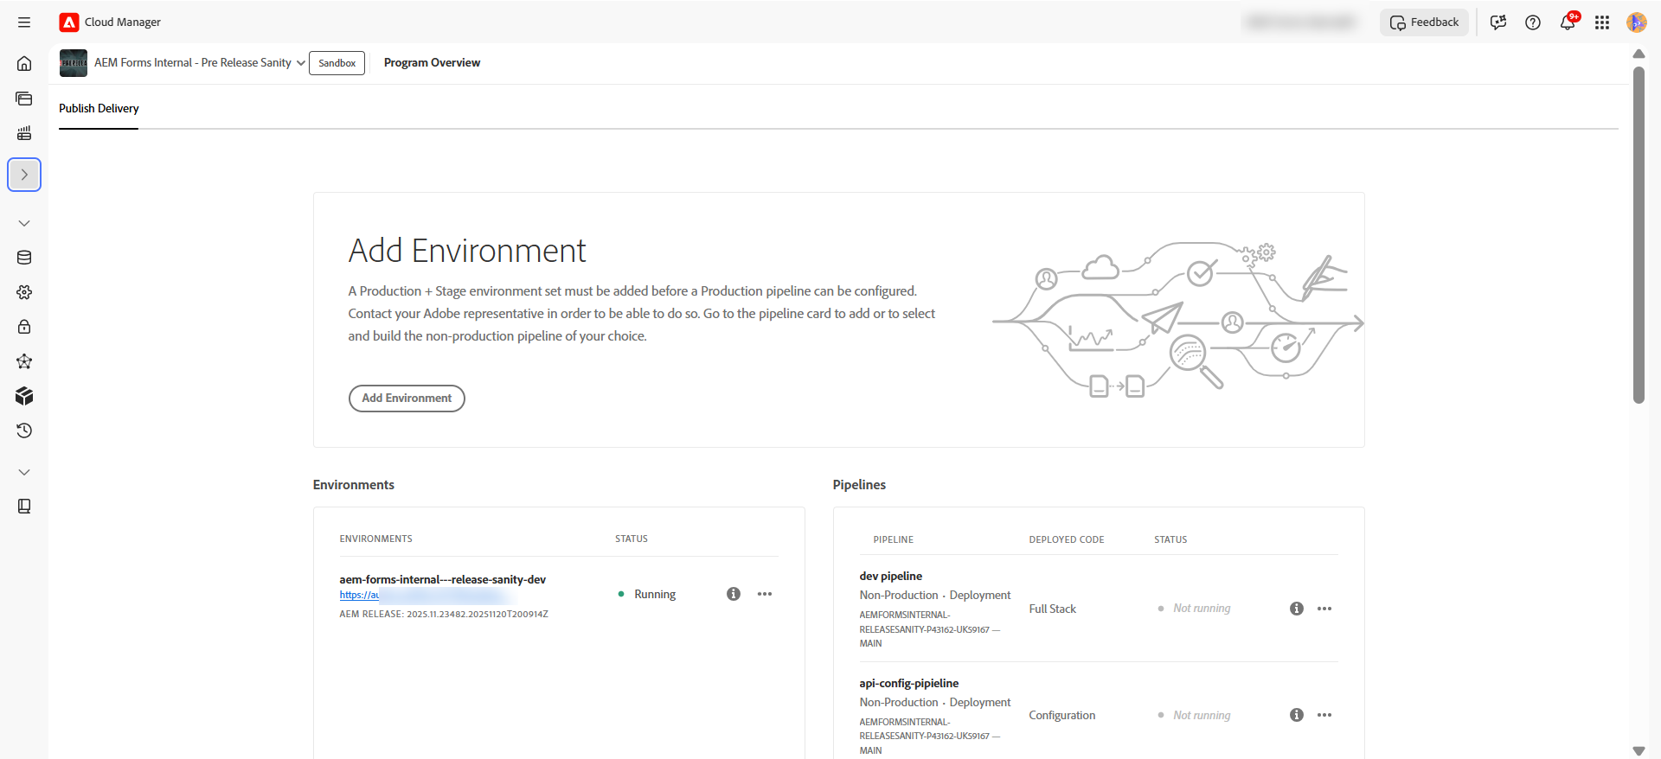The height and width of the screenshot is (759, 1661).
Task: Open more actions for release-sanity-dev environment
Action: tap(764, 594)
